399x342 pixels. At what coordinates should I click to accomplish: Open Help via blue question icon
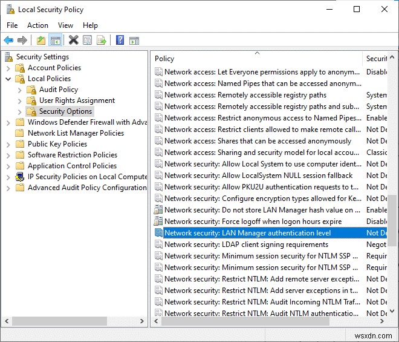click(120, 40)
